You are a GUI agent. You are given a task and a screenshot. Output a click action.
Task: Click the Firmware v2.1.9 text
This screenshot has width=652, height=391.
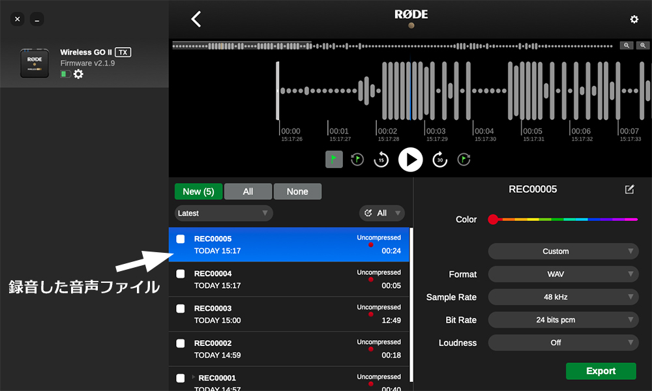pos(87,63)
